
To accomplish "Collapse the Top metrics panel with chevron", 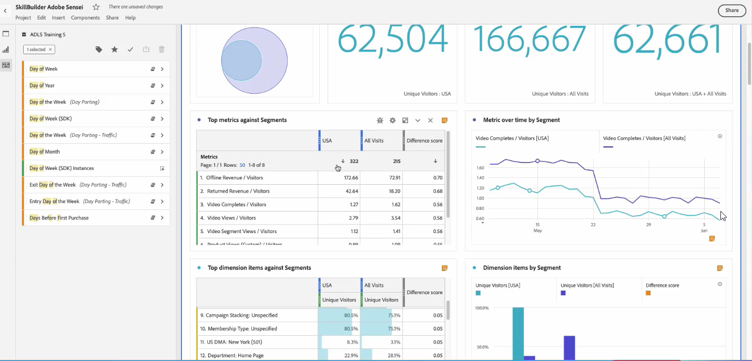I will (x=418, y=120).
